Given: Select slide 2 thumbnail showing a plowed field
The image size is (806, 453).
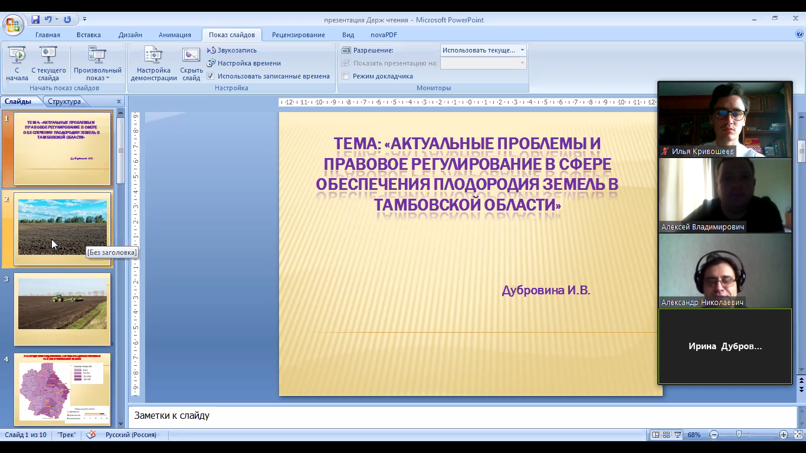Looking at the screenshot, I should pyautogui.click(x=62, y=229).
